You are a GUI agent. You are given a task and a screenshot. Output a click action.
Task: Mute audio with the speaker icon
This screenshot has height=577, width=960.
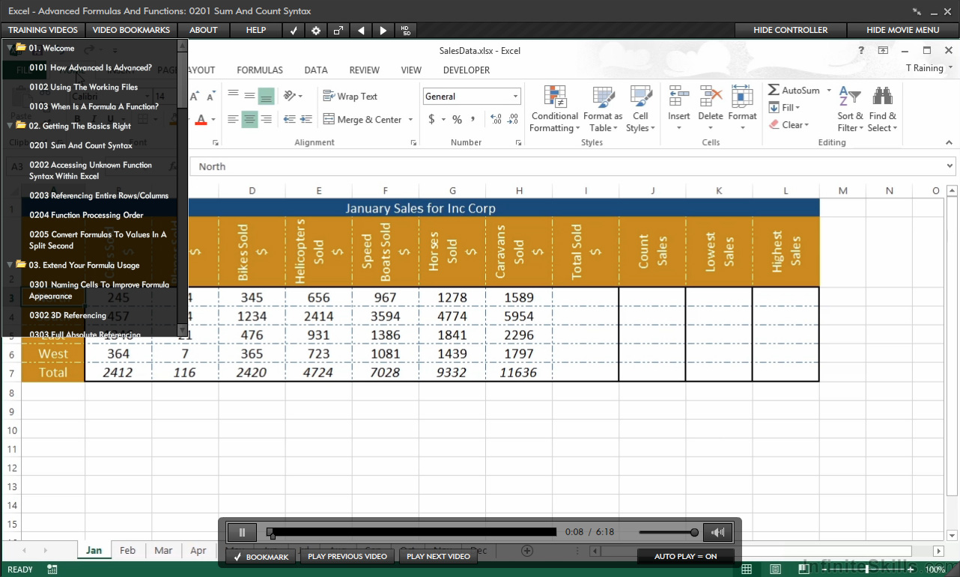pyautogui.click(x=717, y=532)
